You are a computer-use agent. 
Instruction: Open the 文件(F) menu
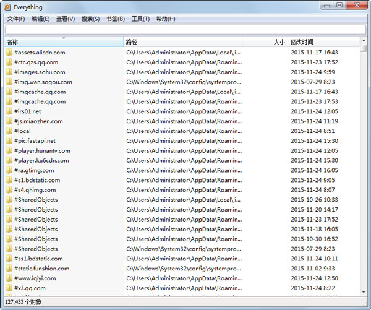16,19
